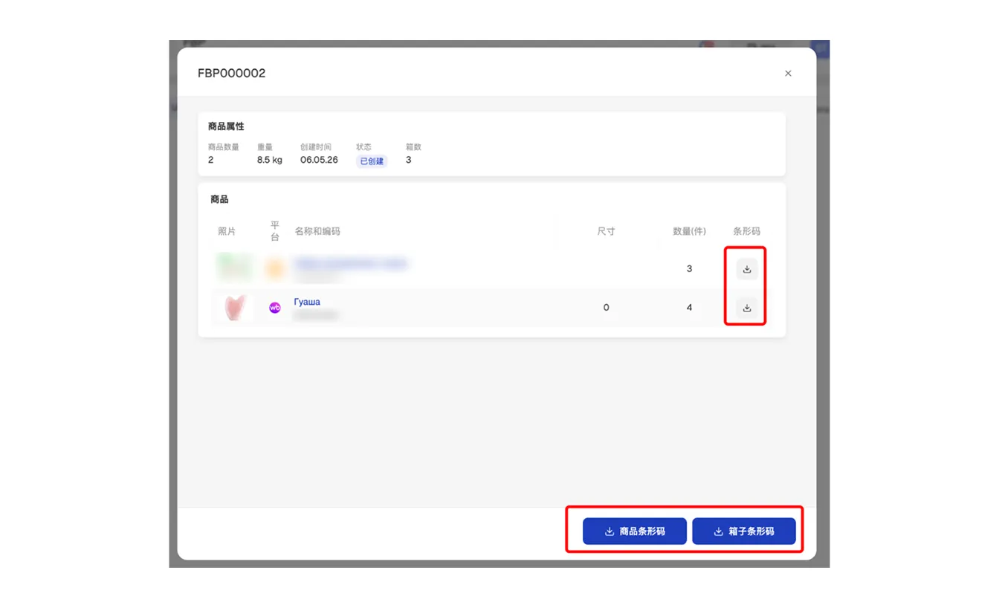999x608 pixels.
Task: Click the "名称和编码" column header
Action: click(x=317, y=231)
